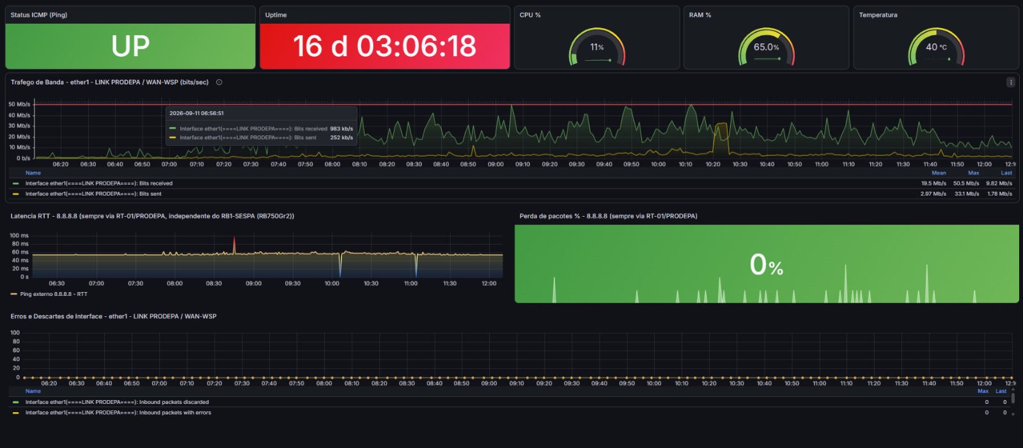Open the Temperatura panel title menu
Screen dimensions: 1023x448
click(878, 15)
